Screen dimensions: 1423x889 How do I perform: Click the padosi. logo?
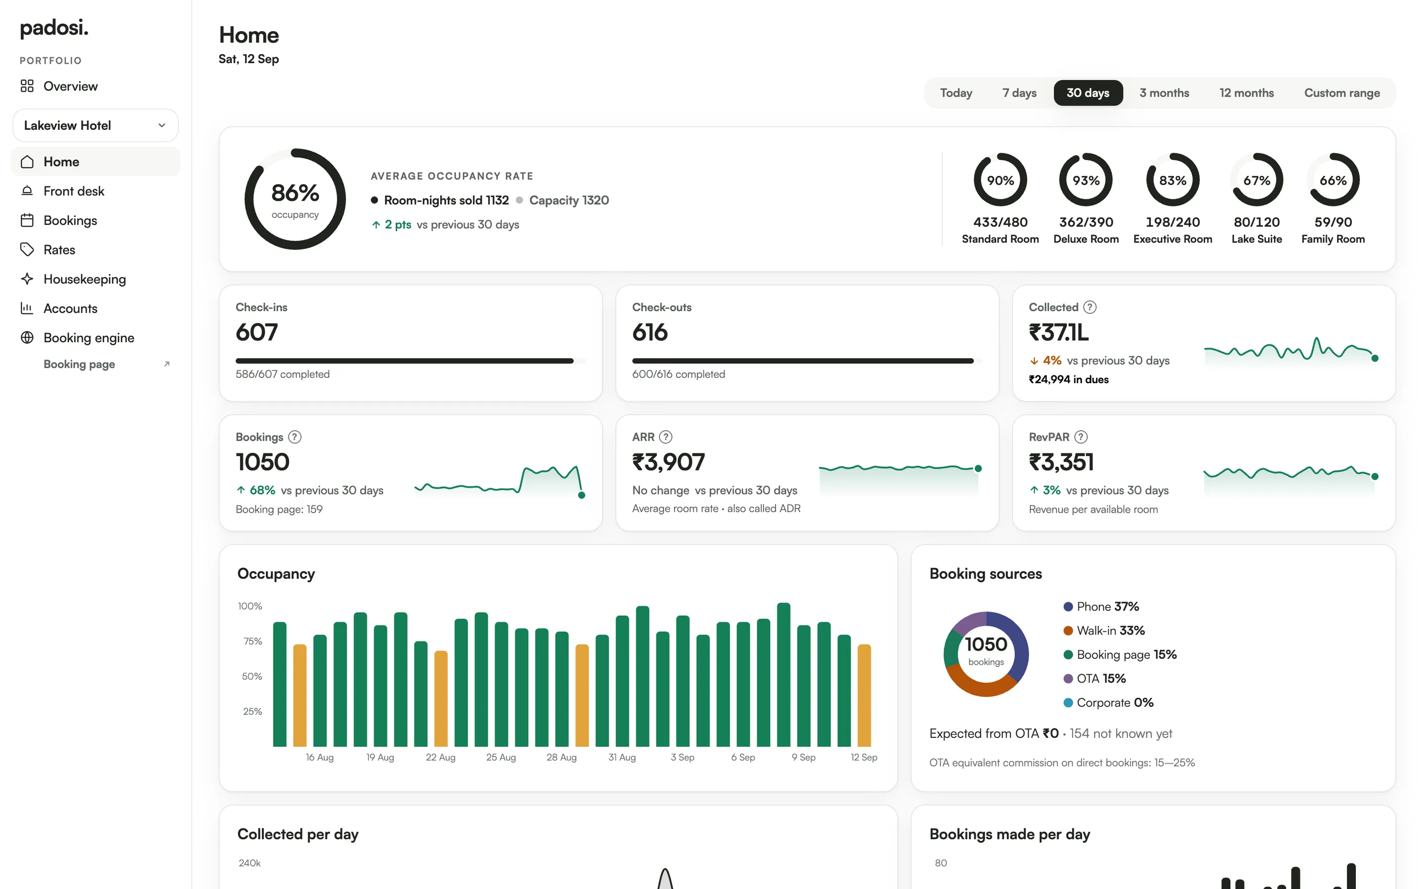point(54,28)
